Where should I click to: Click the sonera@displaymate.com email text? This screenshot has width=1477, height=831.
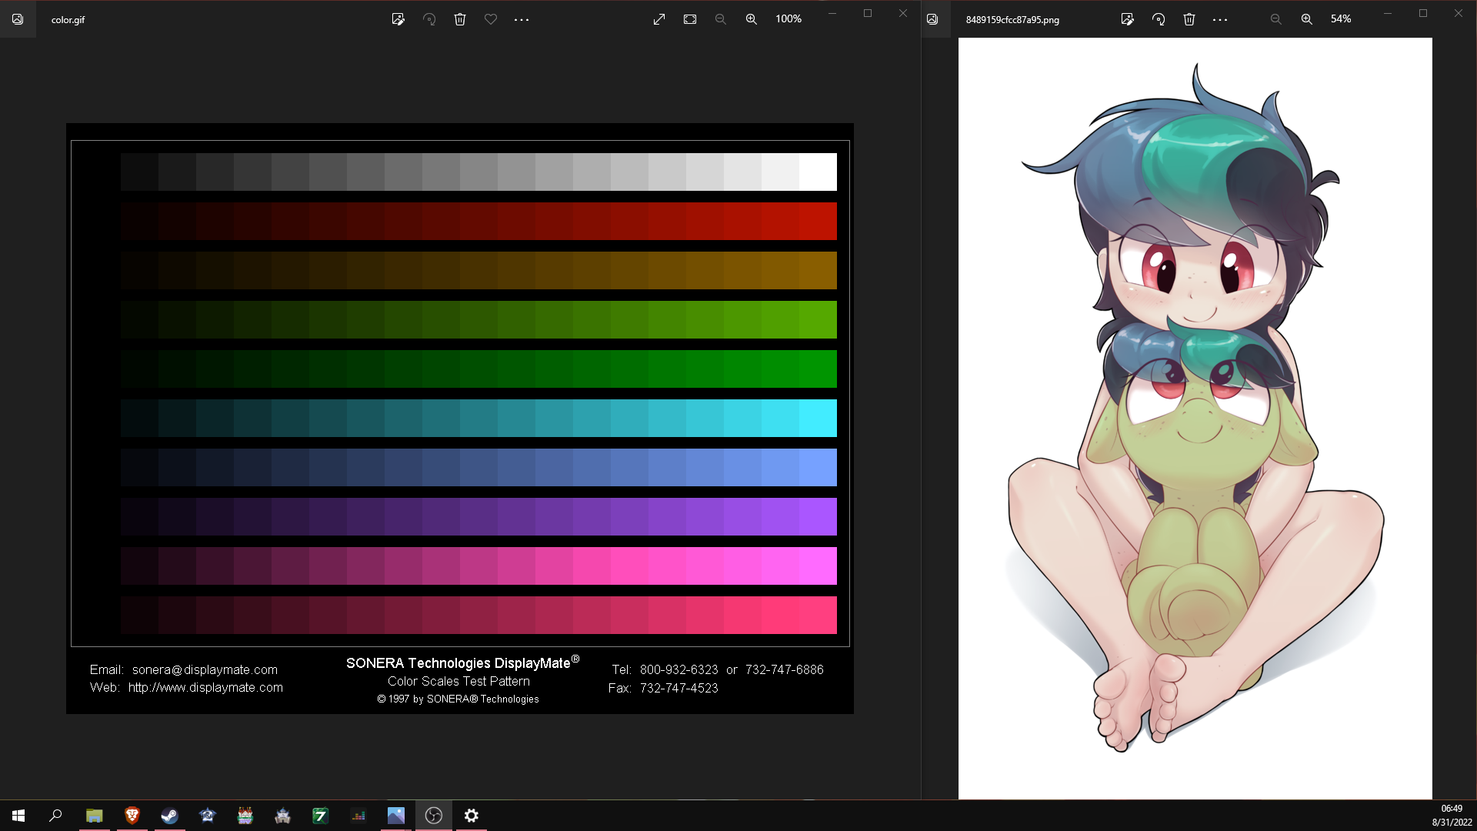[205, 669]
